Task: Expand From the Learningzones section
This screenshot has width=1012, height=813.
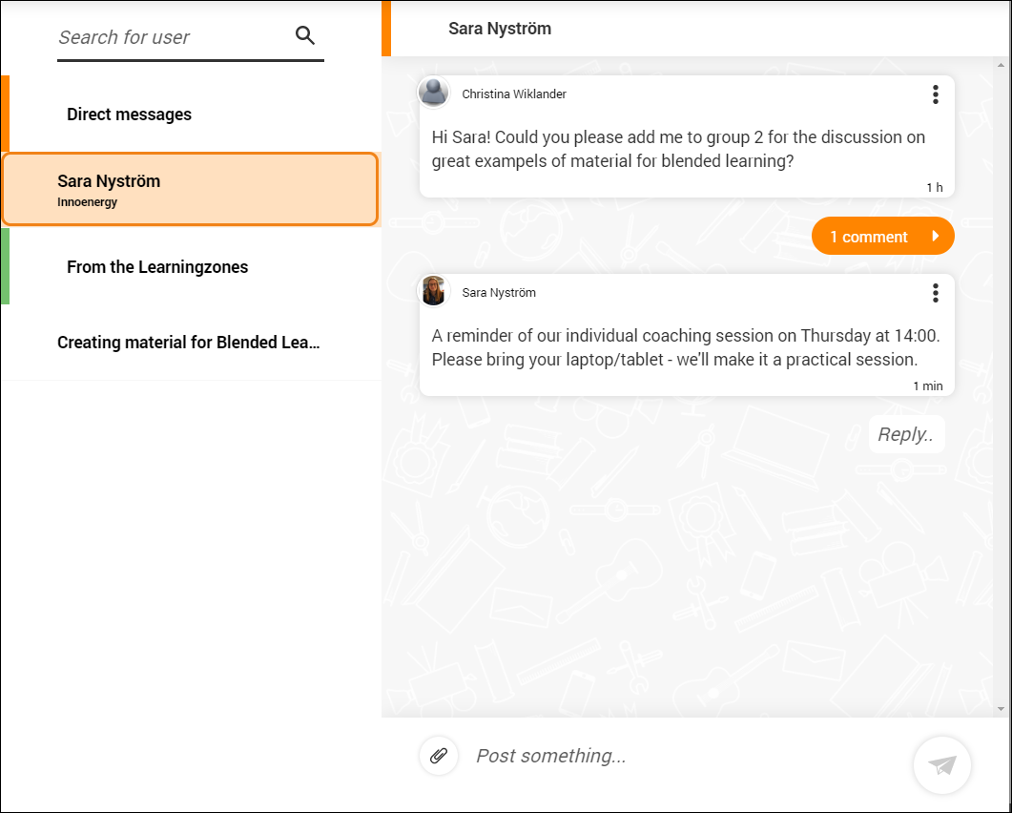Action: click(157, 267)
